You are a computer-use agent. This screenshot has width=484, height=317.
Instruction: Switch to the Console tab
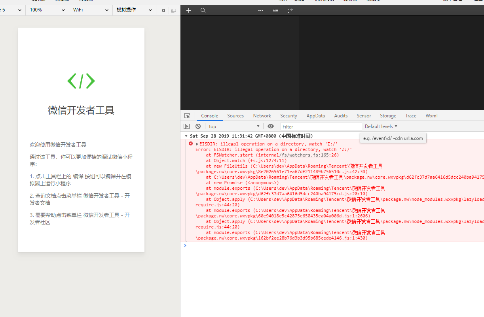click(210, 116)
